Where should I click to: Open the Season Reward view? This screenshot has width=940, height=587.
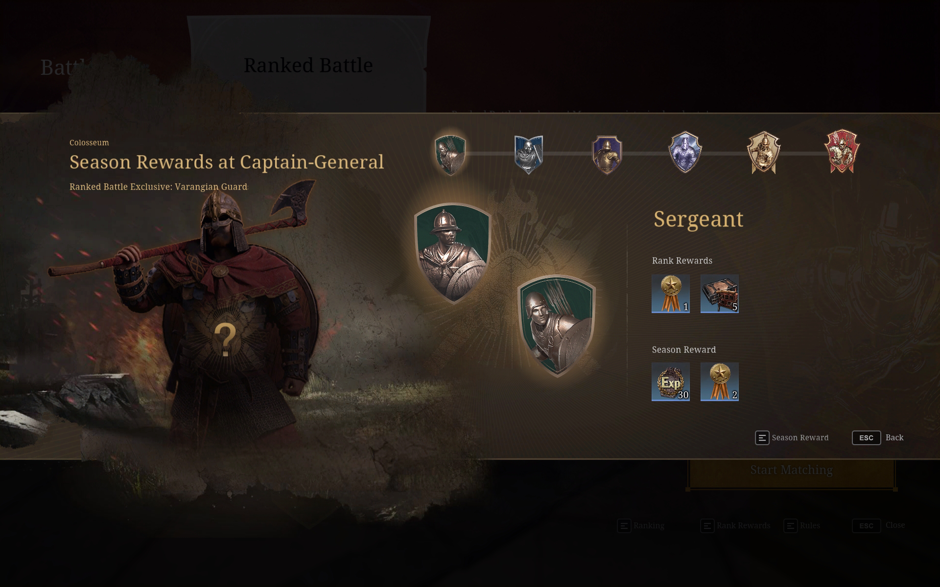click(x=792, y=438)
